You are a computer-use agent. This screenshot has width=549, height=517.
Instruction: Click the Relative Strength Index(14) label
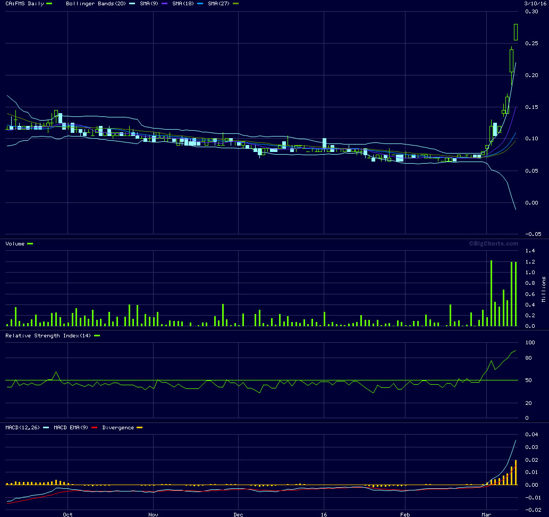tap(48, 336)
